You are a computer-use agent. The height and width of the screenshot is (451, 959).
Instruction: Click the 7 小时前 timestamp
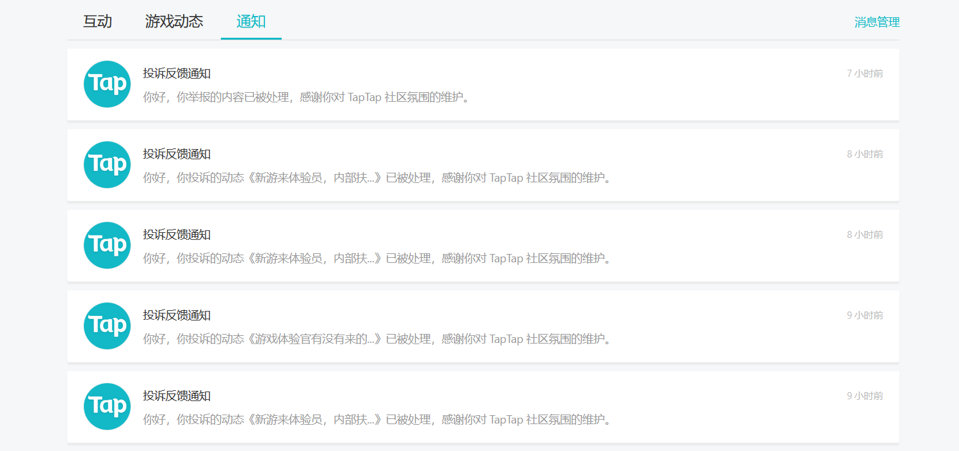(x=865, y=74)
